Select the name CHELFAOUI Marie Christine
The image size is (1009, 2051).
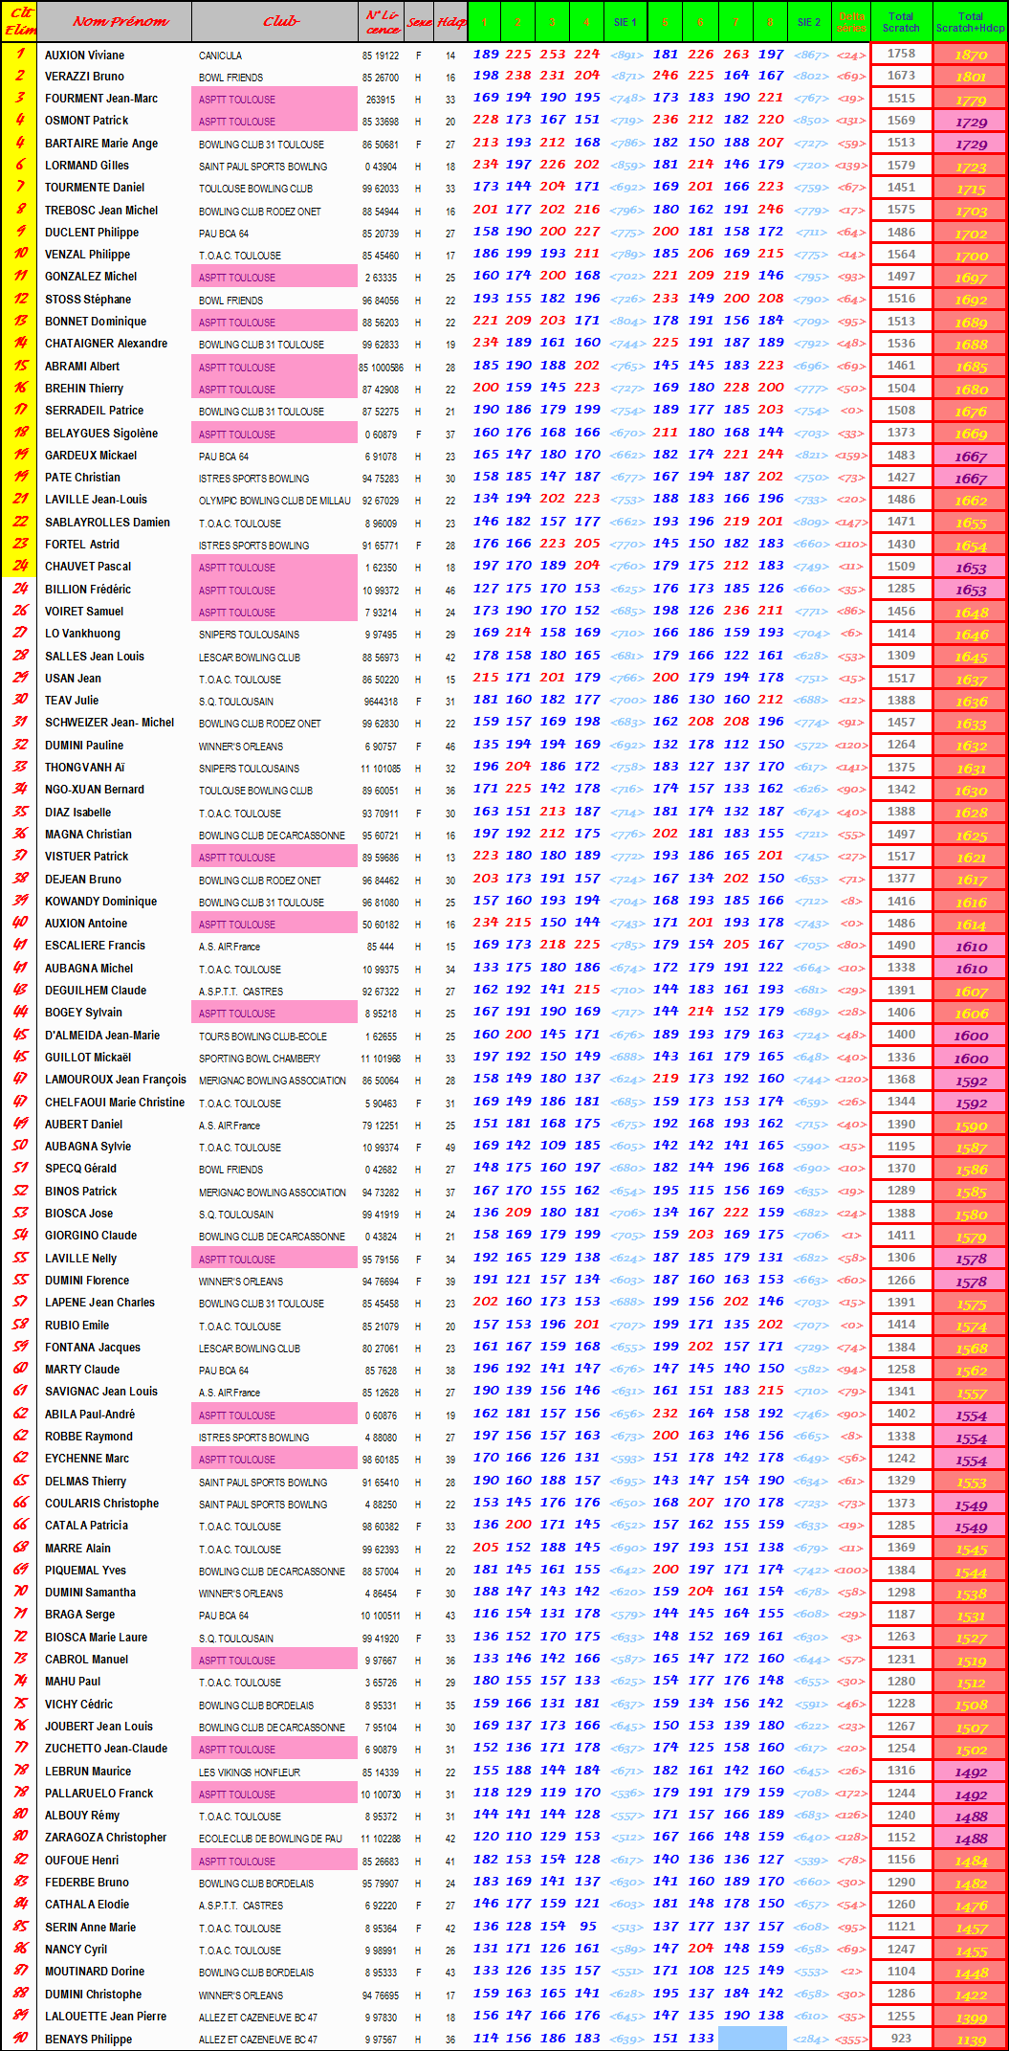coord(115,1103)
